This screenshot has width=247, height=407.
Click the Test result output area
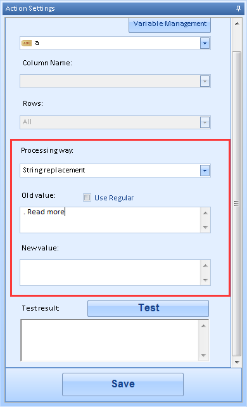pyautogui.click(x=110, y=340)
